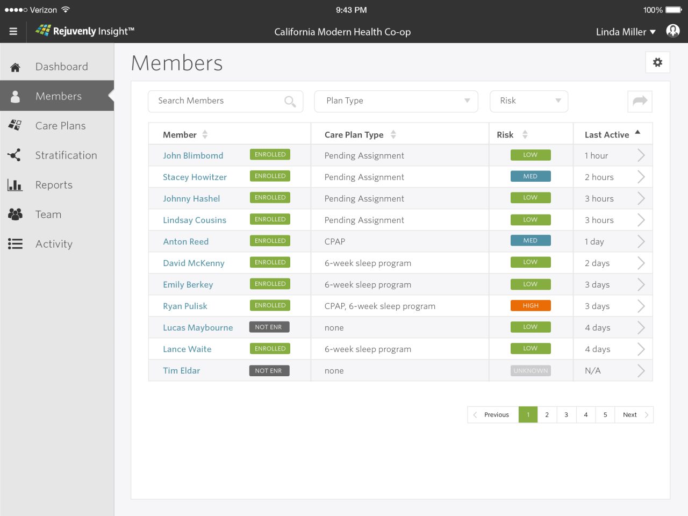688x516 pixels.
Task: Click the settings gear icon
Action: pyautogui.click(x=657, y=62)
